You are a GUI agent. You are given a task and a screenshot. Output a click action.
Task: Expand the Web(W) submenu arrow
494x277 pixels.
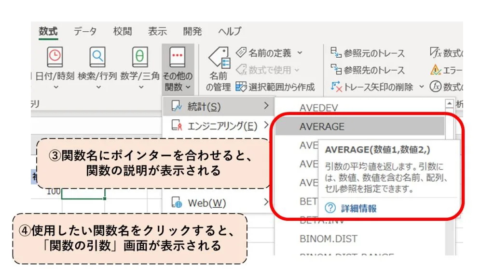[x=266, y=202]
